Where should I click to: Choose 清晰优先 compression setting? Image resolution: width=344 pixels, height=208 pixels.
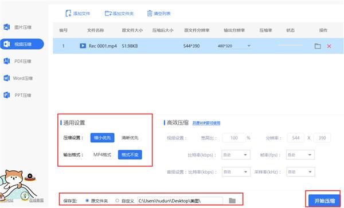[130, 138]
